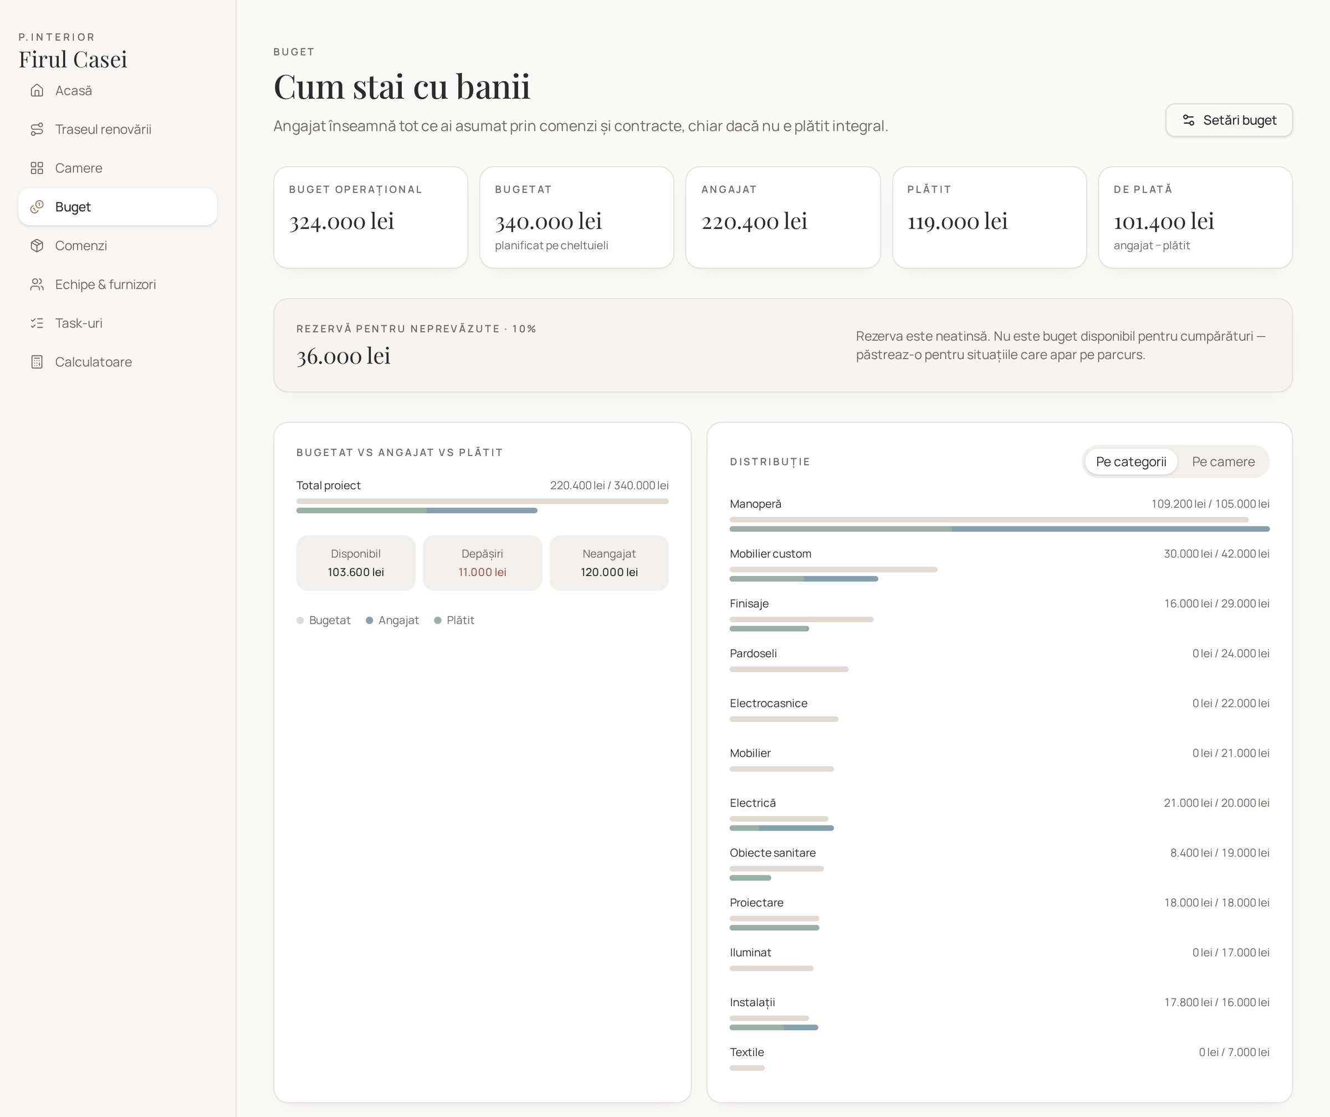This screenshot has height=1117, width=1330.
Task: Click the Mobilier custom category label
Action: [770, 554]
